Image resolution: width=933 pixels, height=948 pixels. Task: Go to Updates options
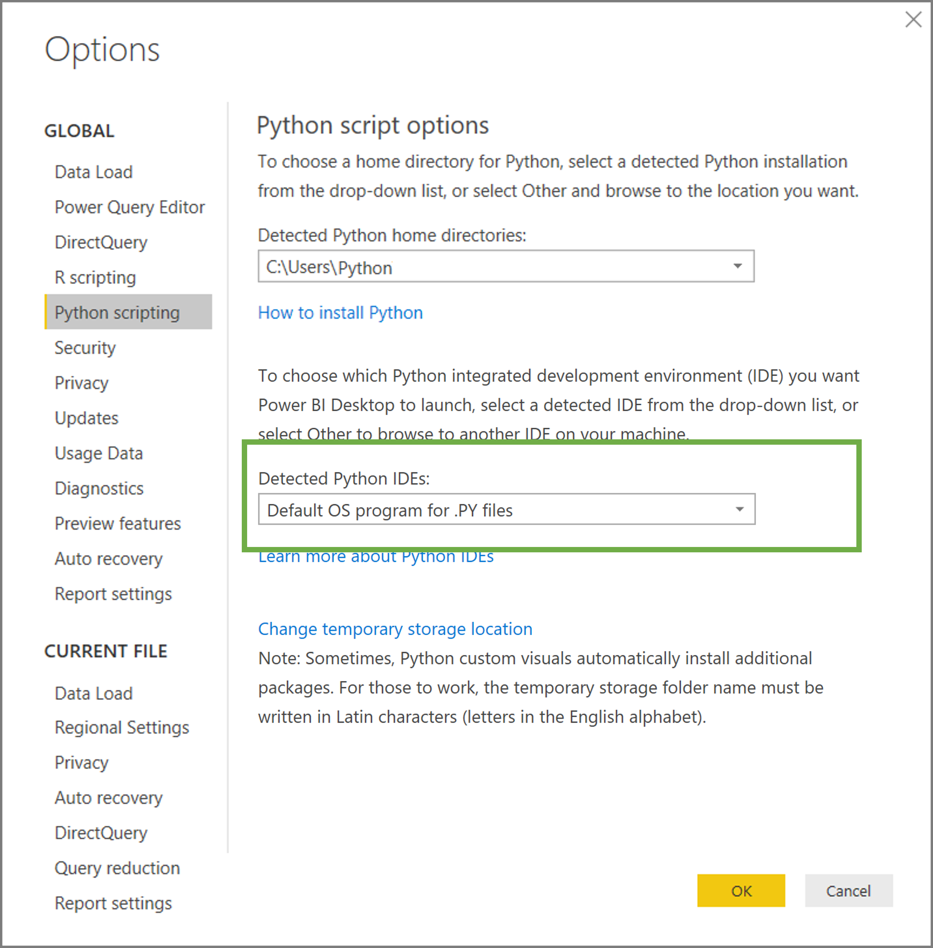pyautogui.click(x=86, y=418)
